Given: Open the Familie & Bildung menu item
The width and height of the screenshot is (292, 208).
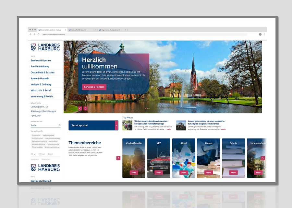Looking at the screenshot, I should [40, 66].
